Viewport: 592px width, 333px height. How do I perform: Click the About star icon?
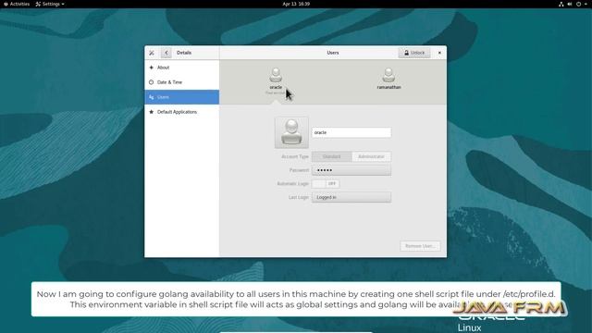[152, 68]
